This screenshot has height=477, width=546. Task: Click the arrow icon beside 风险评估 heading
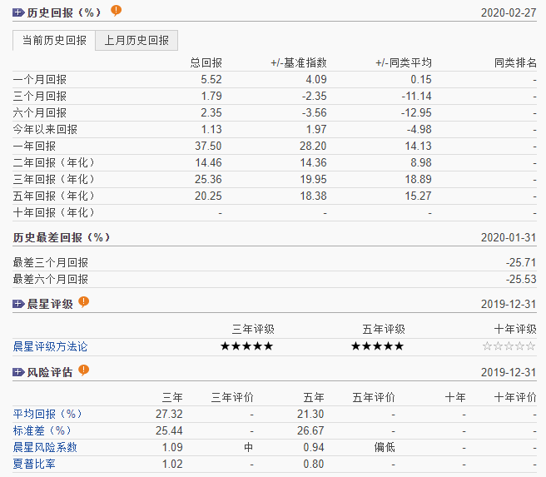tap(18, 372)
